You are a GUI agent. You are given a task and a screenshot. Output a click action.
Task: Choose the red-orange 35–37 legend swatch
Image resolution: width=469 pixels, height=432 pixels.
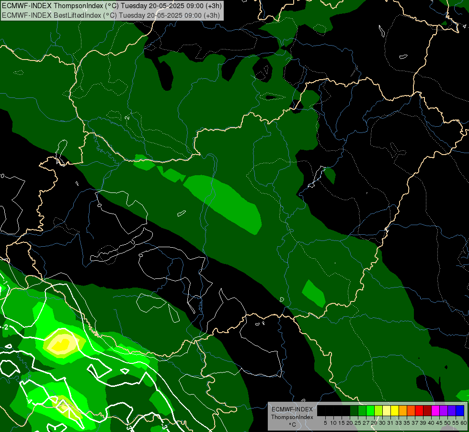click(x=411, y=410)
